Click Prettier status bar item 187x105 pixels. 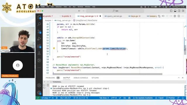point(170,98)
